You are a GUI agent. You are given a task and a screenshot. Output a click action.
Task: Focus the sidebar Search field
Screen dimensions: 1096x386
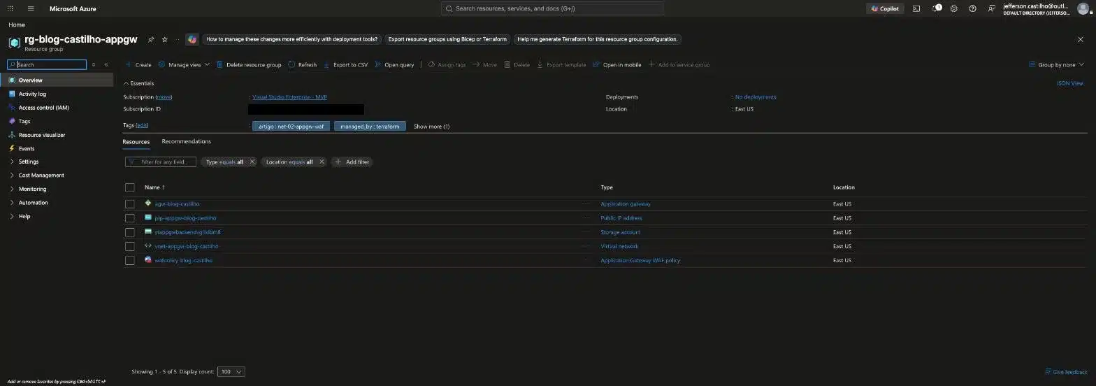click(47, 64)
